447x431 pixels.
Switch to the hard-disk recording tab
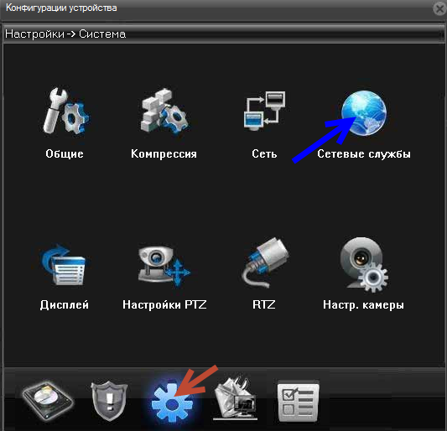pos(48,401)
